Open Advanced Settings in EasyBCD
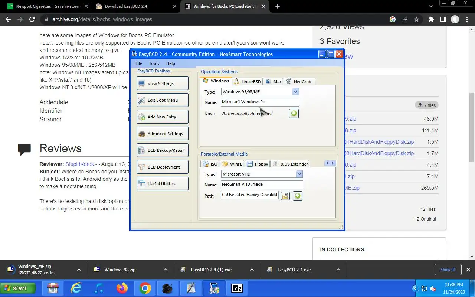This screenshot has height=297, width=475. click(162, 134)
